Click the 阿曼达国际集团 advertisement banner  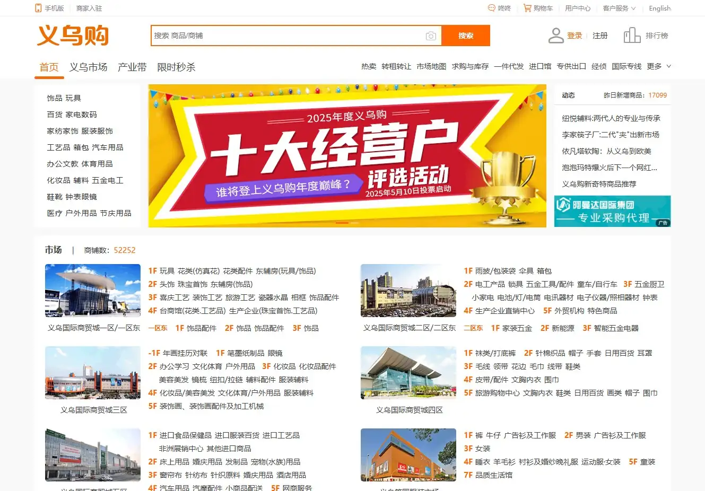click(x=613, y=211)
